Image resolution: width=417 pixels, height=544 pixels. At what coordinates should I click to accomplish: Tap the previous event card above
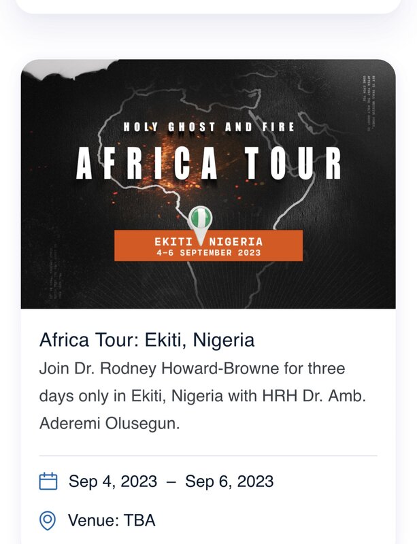pos(207,5)
